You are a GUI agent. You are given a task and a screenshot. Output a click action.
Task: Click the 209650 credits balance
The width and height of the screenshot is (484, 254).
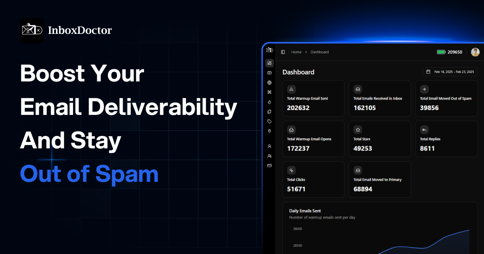[455, 52]
